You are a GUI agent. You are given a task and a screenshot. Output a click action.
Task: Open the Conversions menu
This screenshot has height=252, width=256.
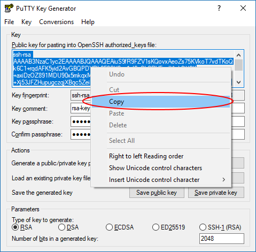click(x=57, y=22)
